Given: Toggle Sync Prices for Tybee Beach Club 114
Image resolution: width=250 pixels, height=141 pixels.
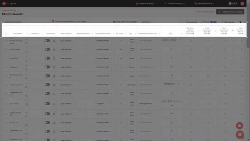Looking at the screenshot, I should [47, 131].
